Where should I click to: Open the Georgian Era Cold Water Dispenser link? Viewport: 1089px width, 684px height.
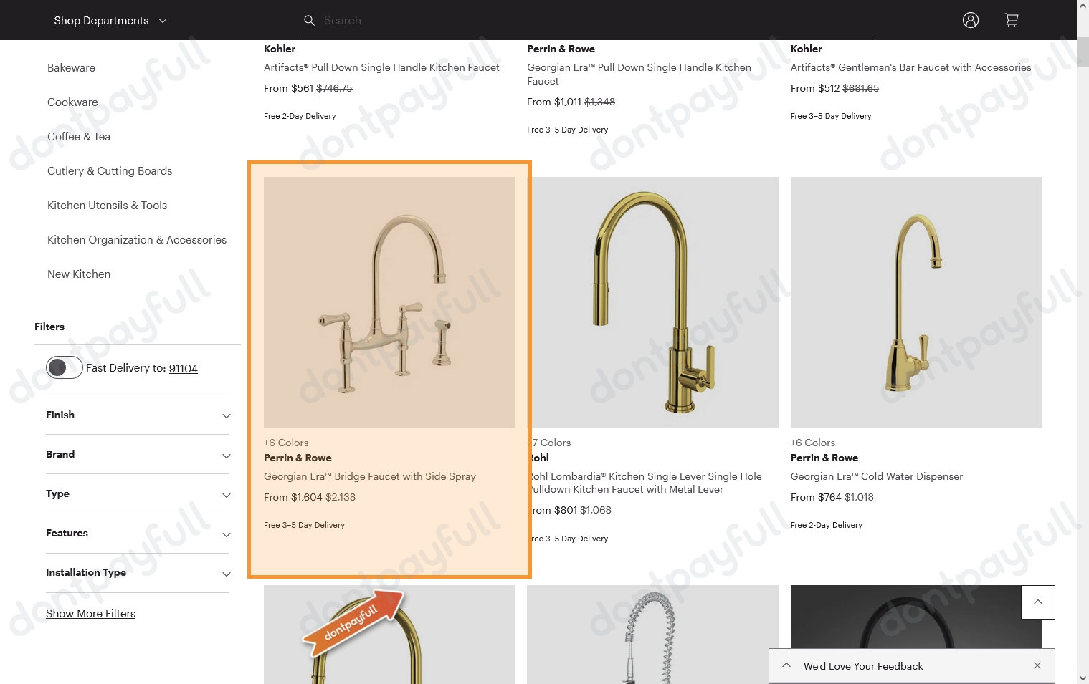tap(876, 476)
